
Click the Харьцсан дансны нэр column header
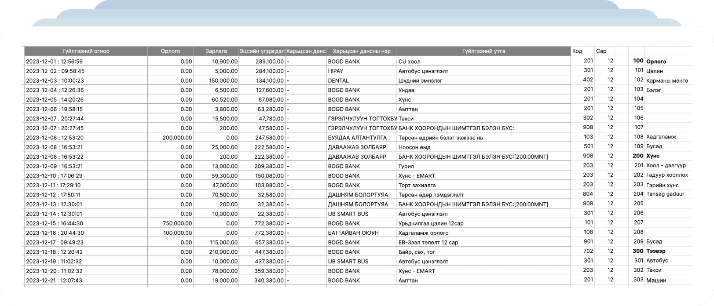click(x=362, y=51)
